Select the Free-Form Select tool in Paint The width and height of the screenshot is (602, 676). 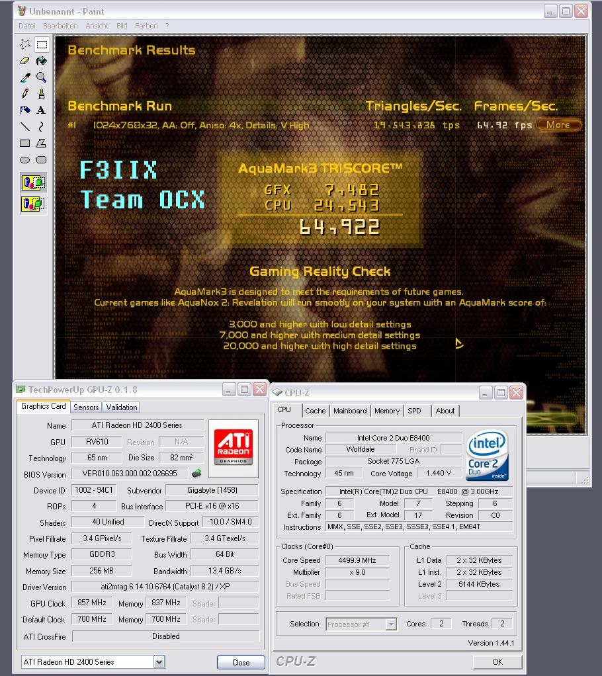[25, 44]
